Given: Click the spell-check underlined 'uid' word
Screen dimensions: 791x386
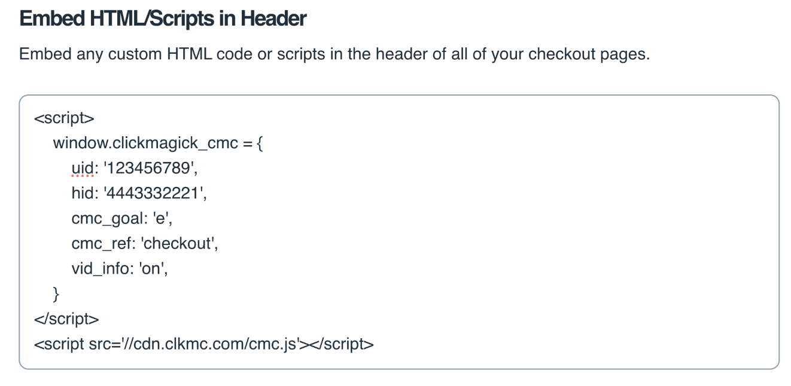Looking at the screenshot, I should pyautogui.click(x=81, y=169).
